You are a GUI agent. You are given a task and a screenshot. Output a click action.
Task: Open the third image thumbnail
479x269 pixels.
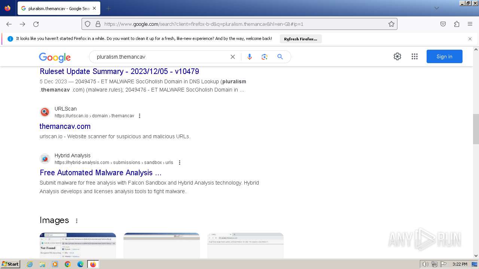[x=245, y=245]
